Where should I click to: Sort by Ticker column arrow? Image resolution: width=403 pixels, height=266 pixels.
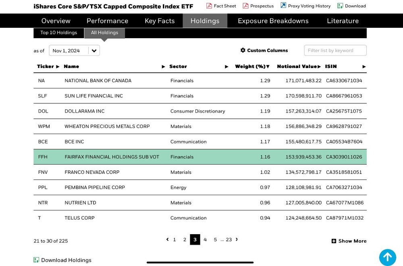point(58,67)
